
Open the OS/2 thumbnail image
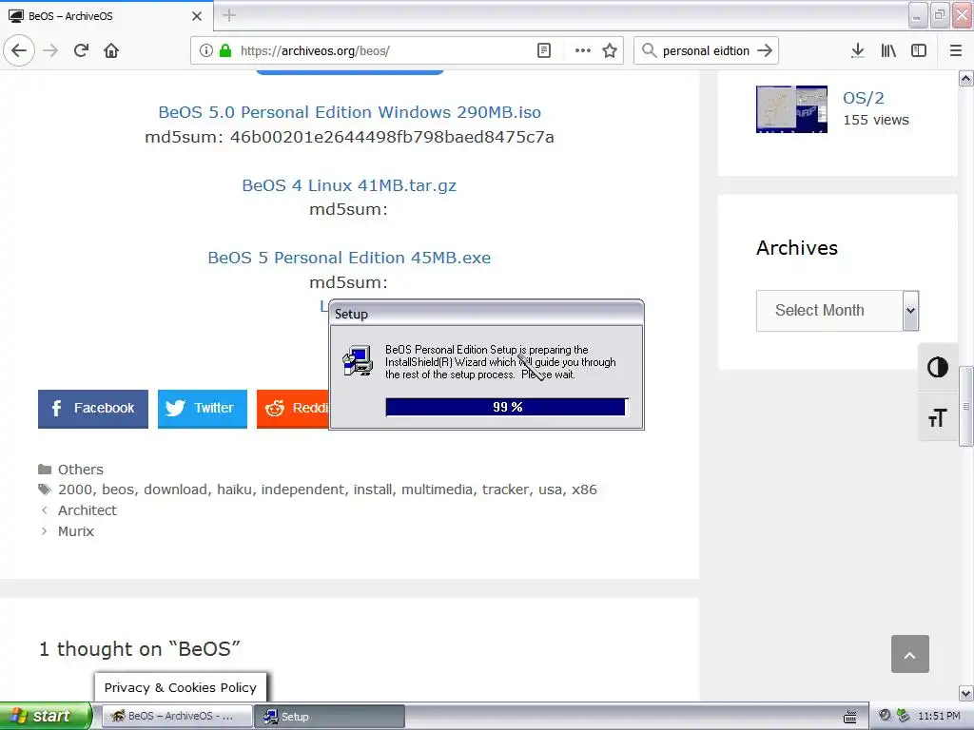(791, 109)
